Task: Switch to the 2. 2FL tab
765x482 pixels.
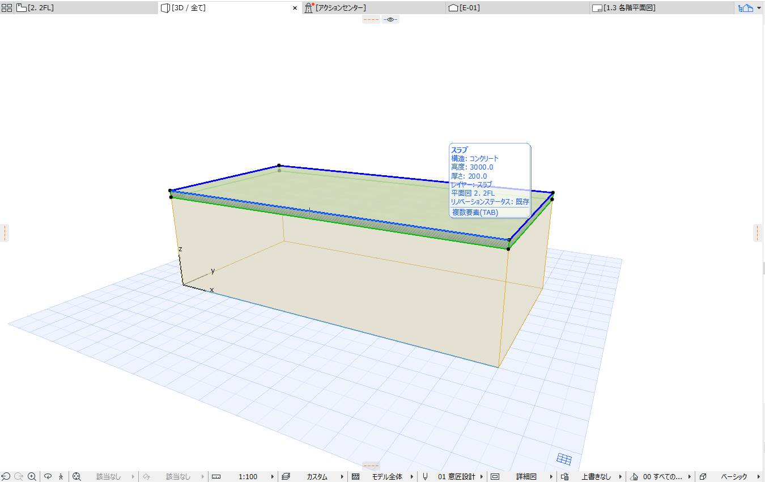Action: click(41, 8)
